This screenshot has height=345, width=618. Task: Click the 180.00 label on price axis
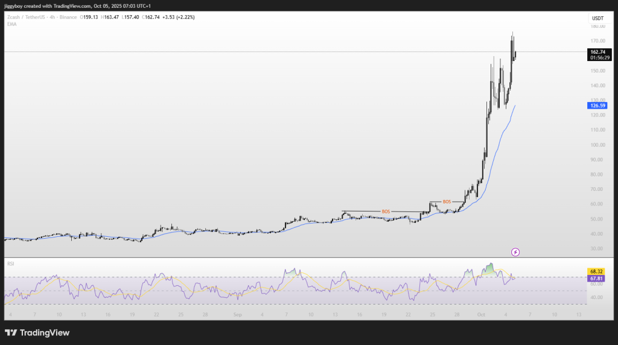point(596,27)
